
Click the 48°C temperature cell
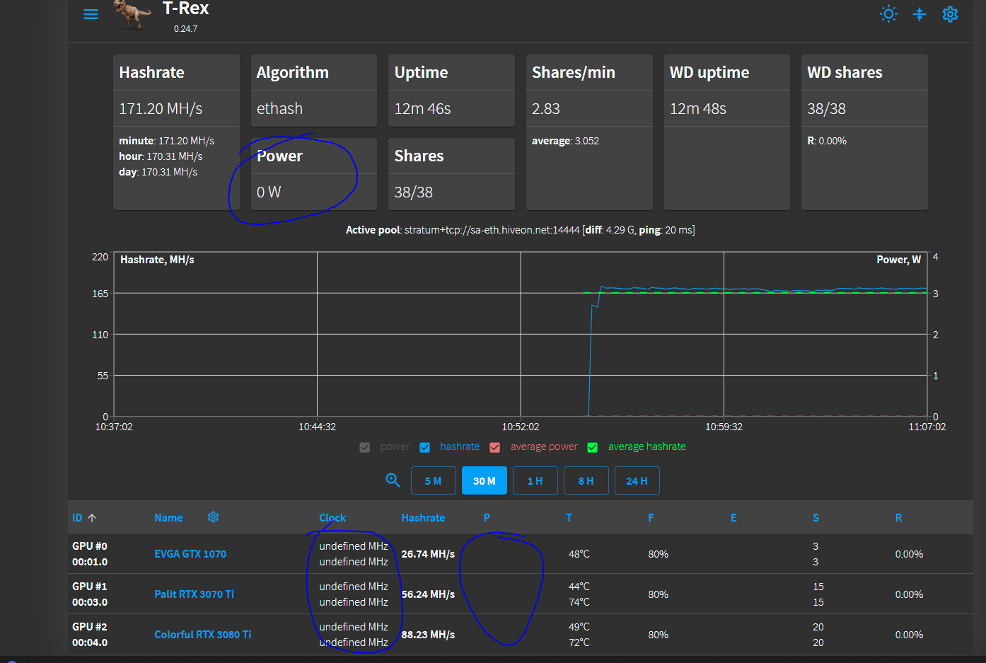(x=579, y=554)
